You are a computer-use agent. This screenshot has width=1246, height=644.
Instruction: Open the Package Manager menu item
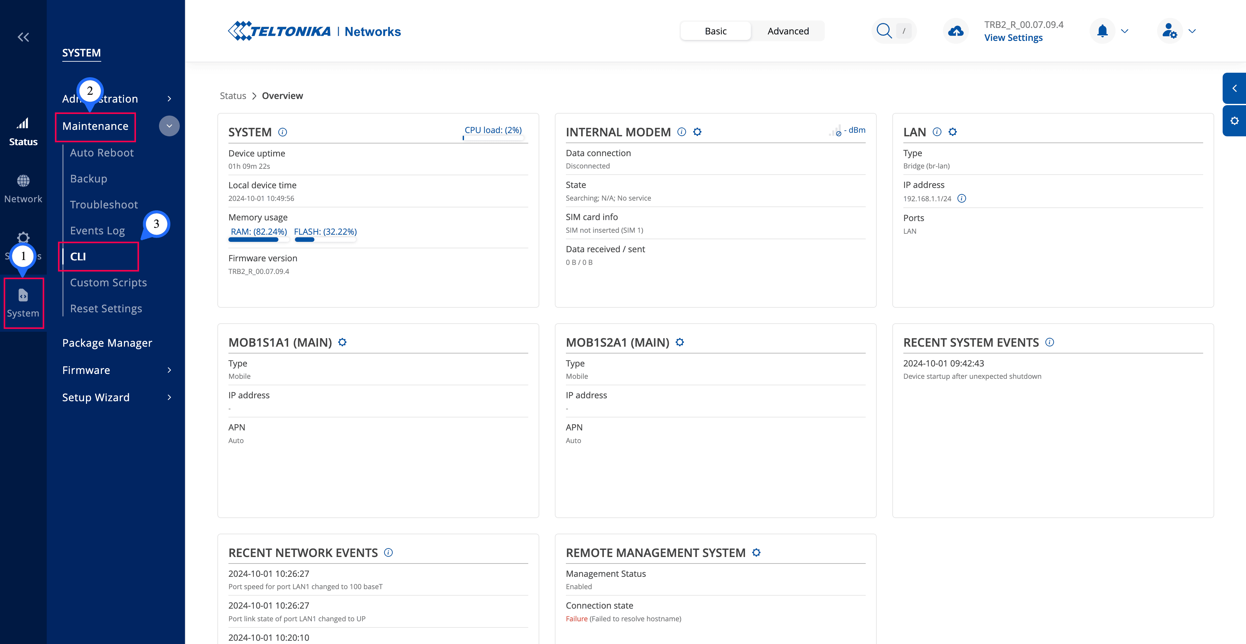point(107,343)
